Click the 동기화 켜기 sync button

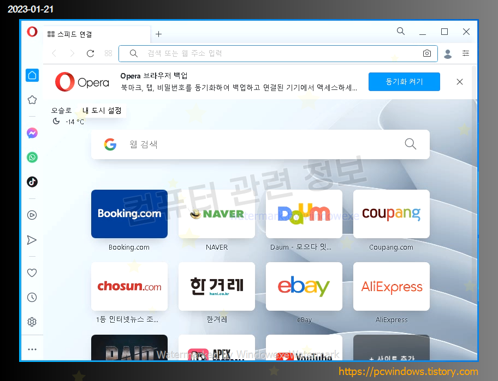tap(404, 82)
